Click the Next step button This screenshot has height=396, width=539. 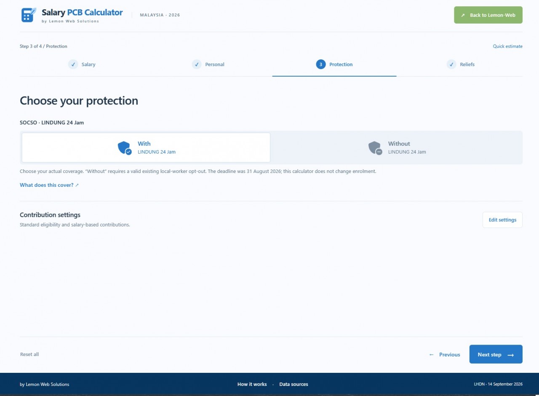tap(496, 354)
